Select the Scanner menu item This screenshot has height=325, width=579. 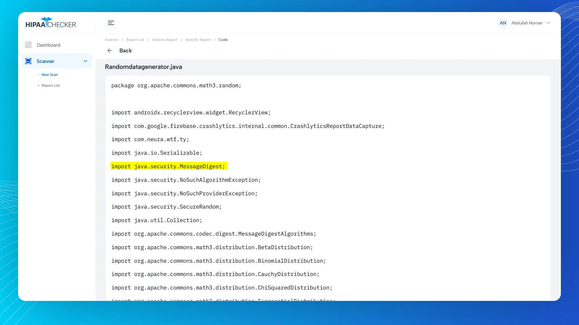pyautogui.click(x=57, y=61)
